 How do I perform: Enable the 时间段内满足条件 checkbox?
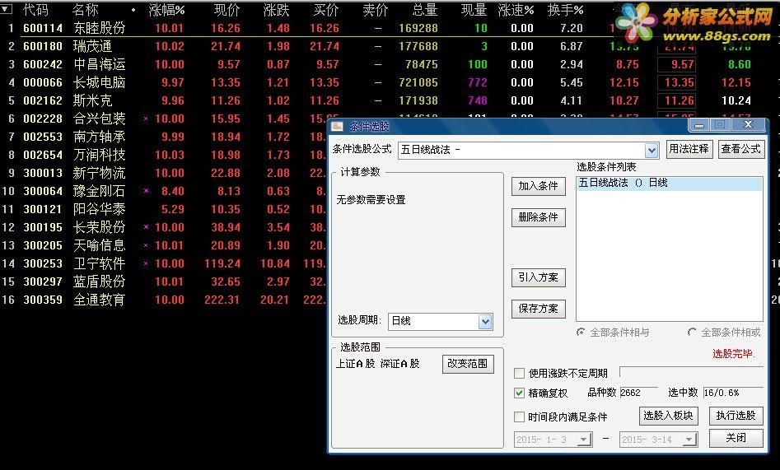(519, 416)
